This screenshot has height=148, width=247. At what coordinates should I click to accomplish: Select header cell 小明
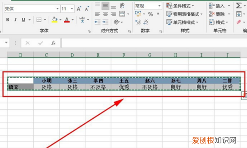47,81
